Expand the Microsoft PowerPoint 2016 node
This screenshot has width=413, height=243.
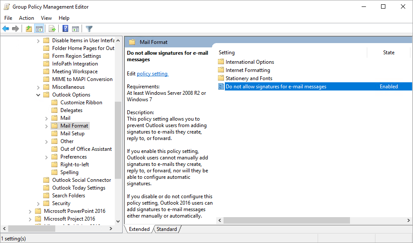[x=30, y=211]
